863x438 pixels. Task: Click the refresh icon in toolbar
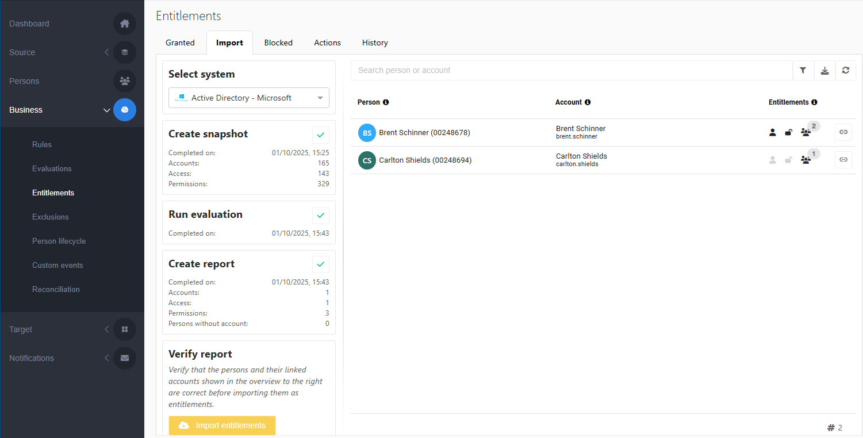845,70
